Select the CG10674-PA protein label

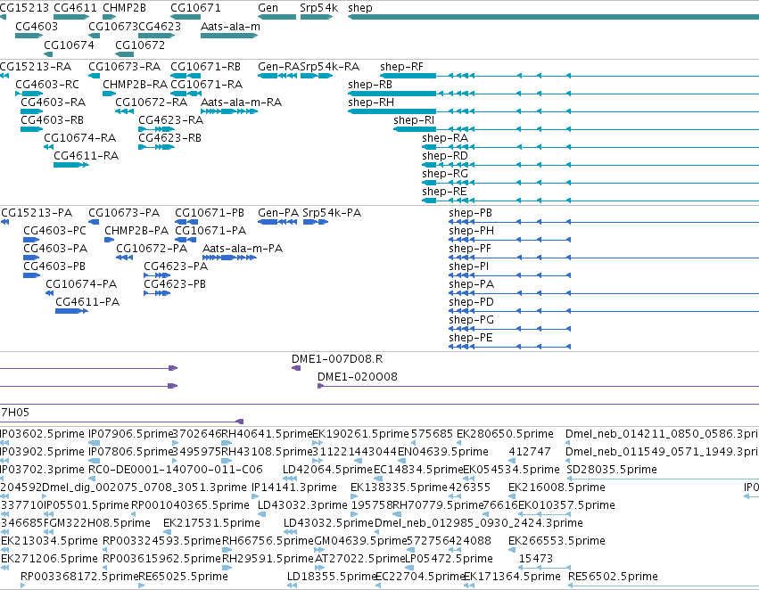pyautogui.click(x=81, y=284)
